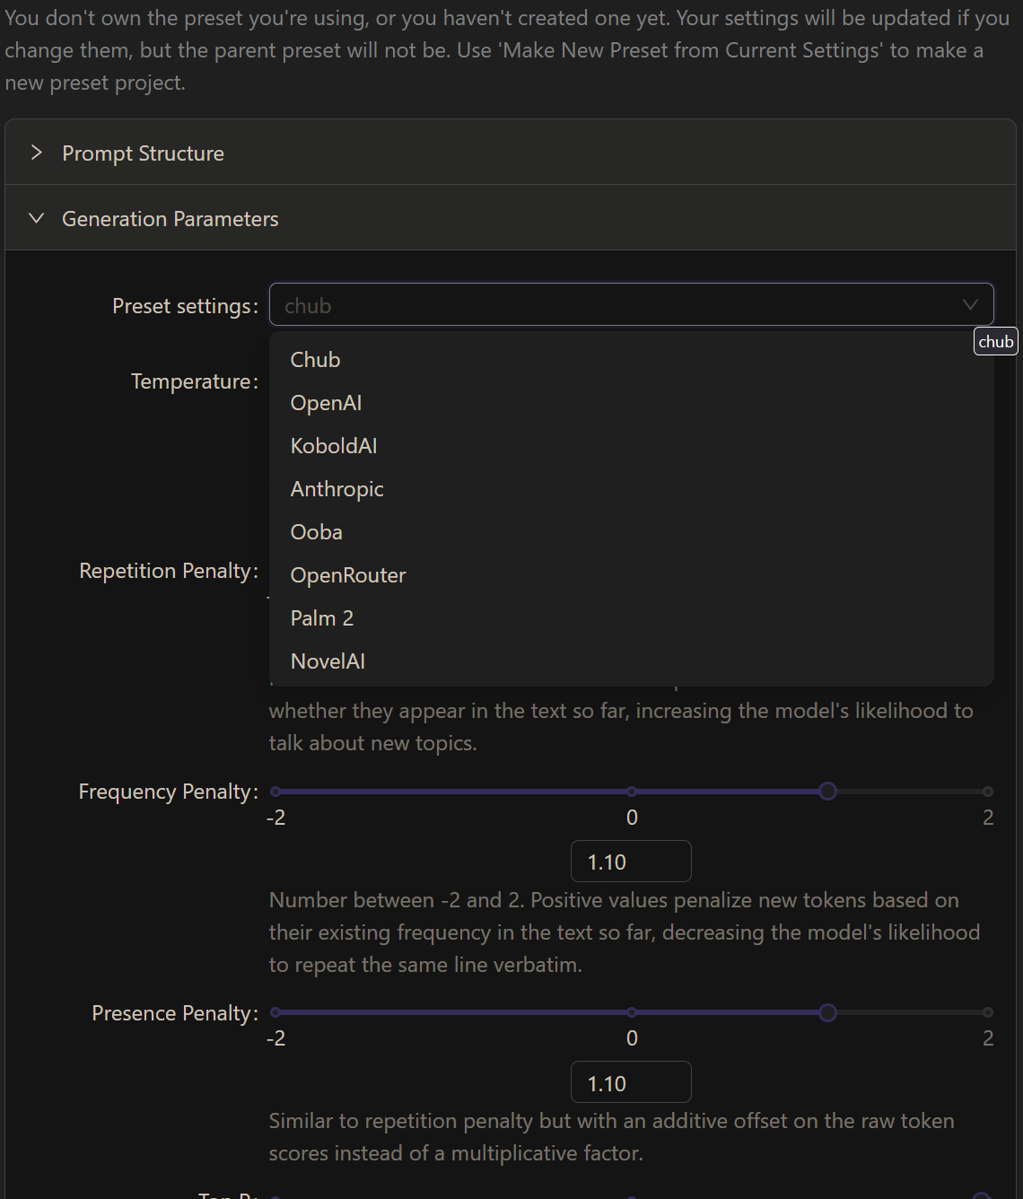The height and width of the screenshot is (1199, 1023).
Task: Click the Frequency Penalty slider handle
Action: (x=827, y=792)
